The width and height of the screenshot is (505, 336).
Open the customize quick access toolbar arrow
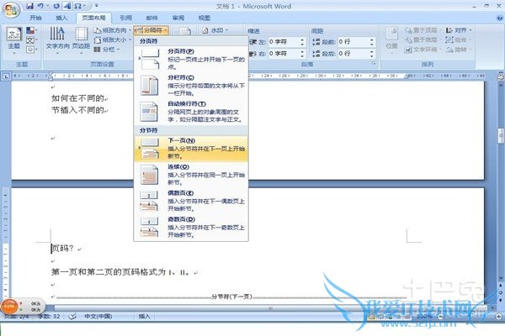click(x=96, y=6)
